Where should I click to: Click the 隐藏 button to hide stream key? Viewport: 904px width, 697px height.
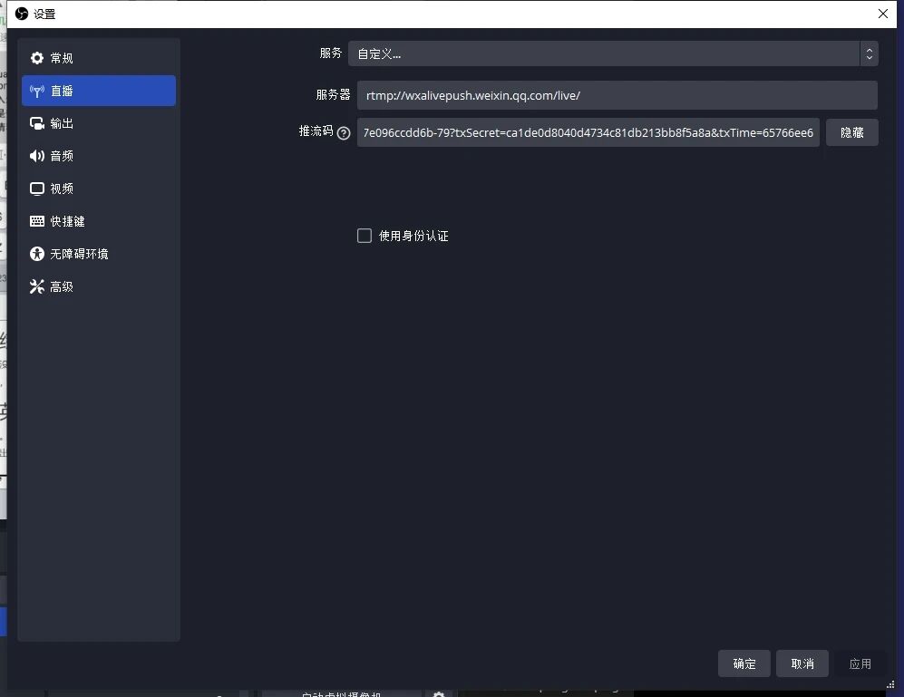pos(851,132)
